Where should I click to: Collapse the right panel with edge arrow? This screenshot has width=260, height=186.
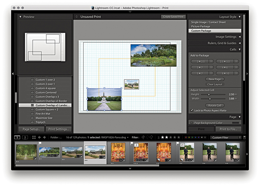[x=247, y=74]
